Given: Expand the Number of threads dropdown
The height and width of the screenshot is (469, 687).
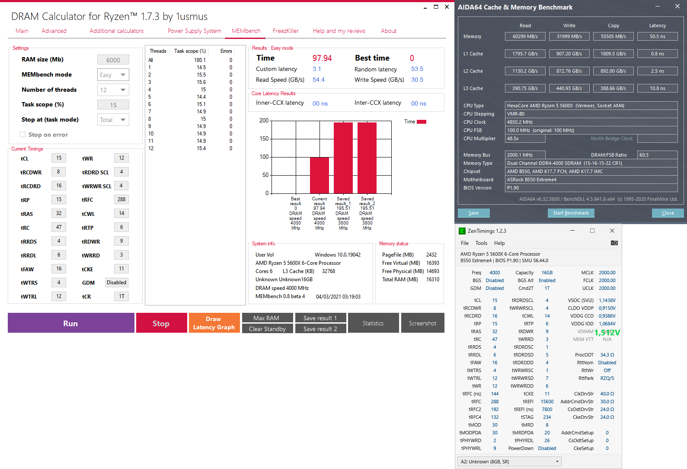Looking at the screenshot, I should 113,90.
